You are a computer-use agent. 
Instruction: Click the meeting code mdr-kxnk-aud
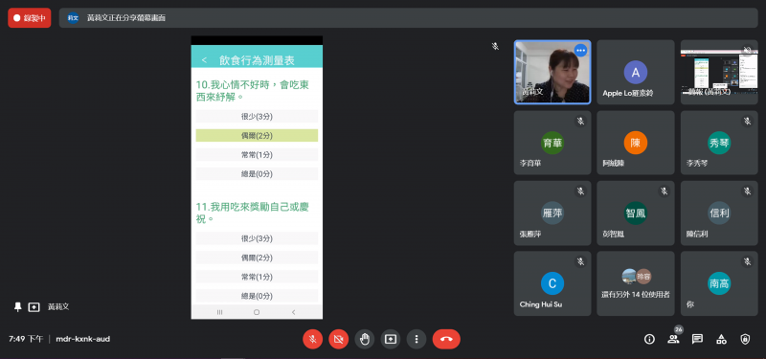pyautogui.click(x=83, y=339)
